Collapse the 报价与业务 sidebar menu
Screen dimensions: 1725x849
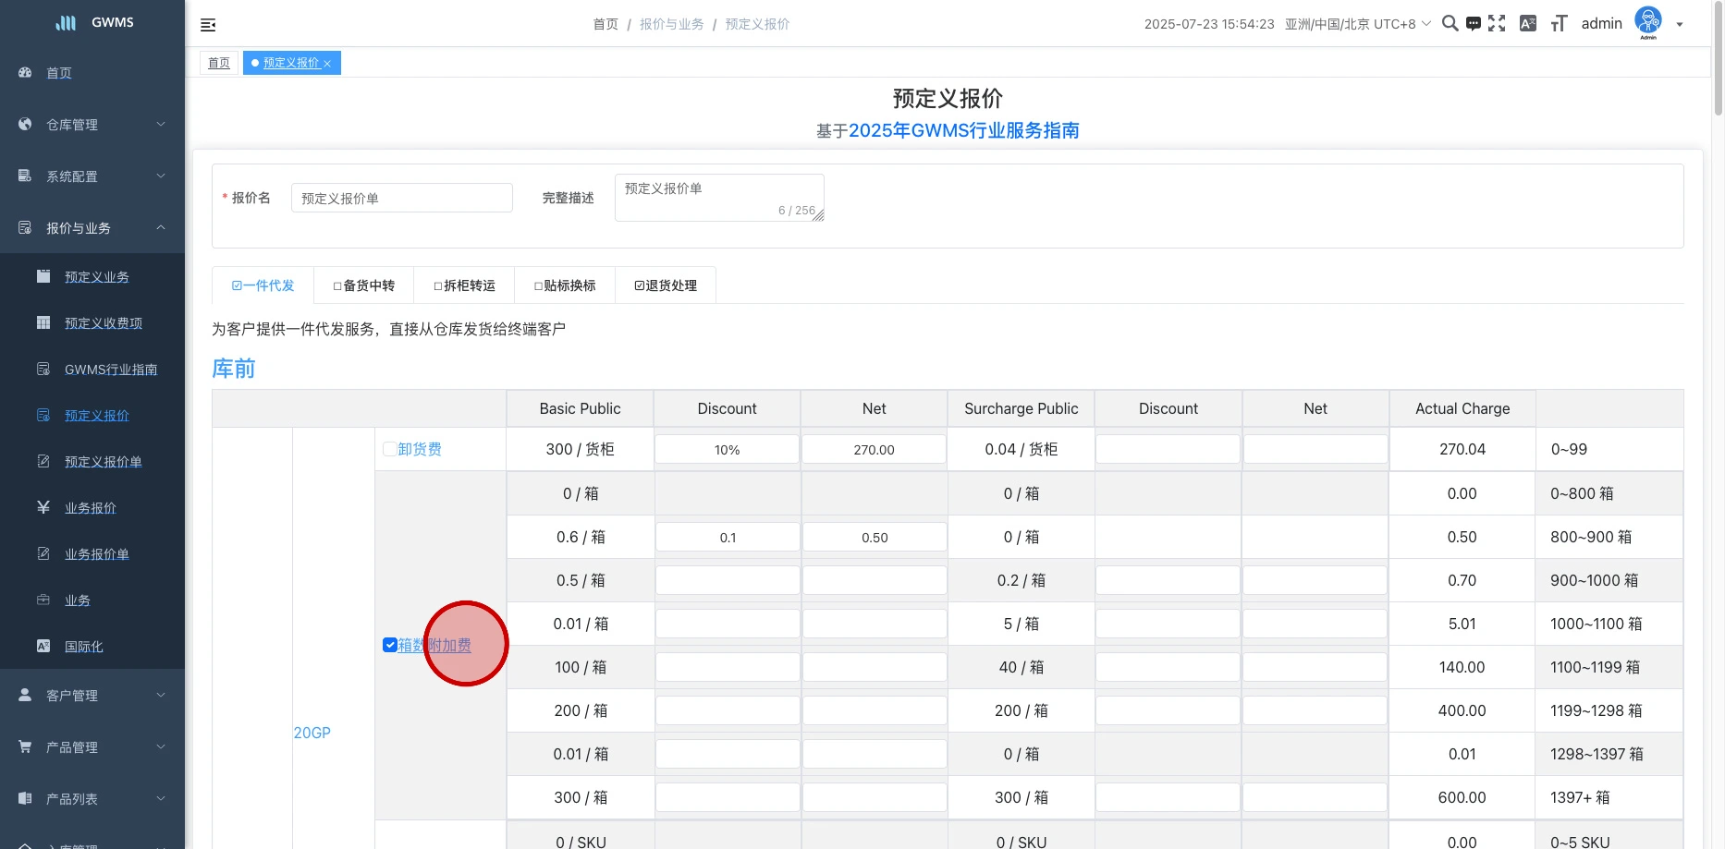click(92, 228)
